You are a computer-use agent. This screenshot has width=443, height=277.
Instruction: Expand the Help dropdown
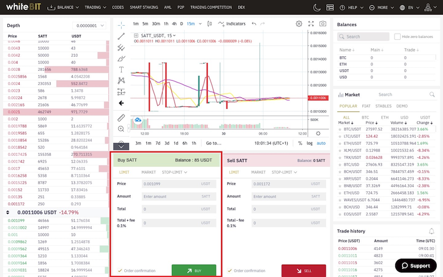click(x=351, y=7)
